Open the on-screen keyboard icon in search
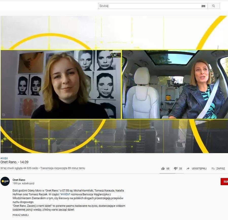 pyautogui.click(x=203, y=6)
